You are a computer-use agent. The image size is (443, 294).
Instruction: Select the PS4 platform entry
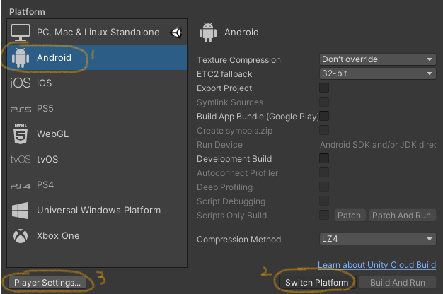coord(97,184)
